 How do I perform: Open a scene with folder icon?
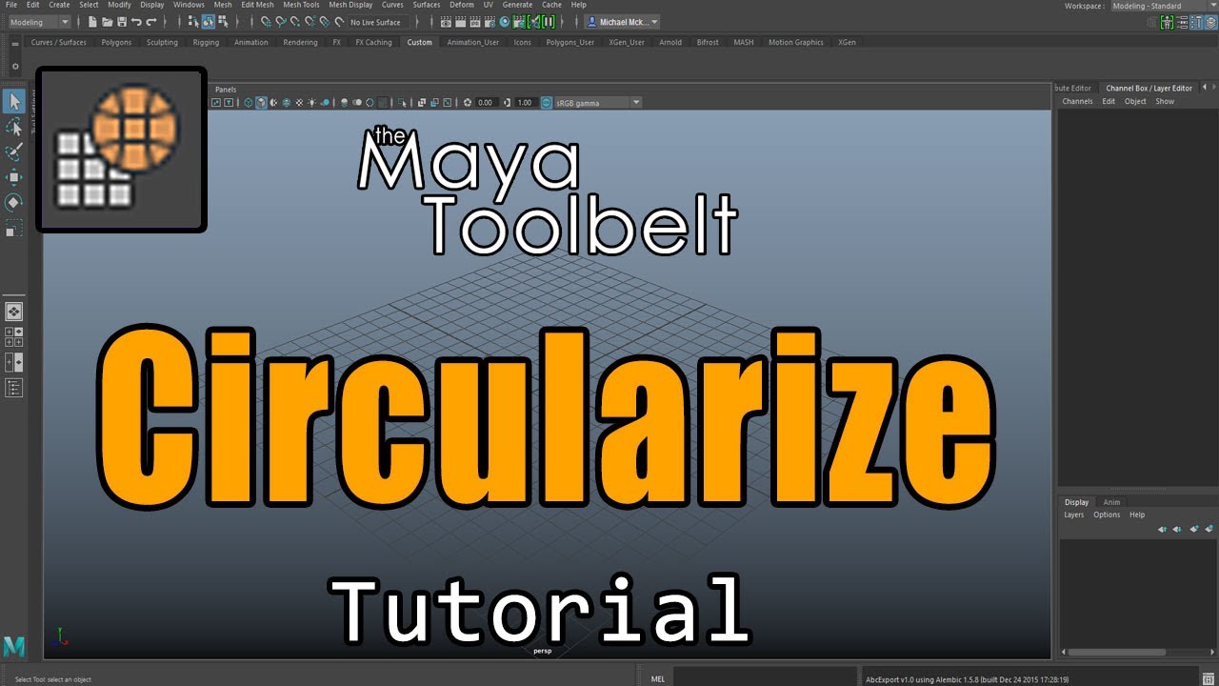pyautogui.click(x=108, y=22)
